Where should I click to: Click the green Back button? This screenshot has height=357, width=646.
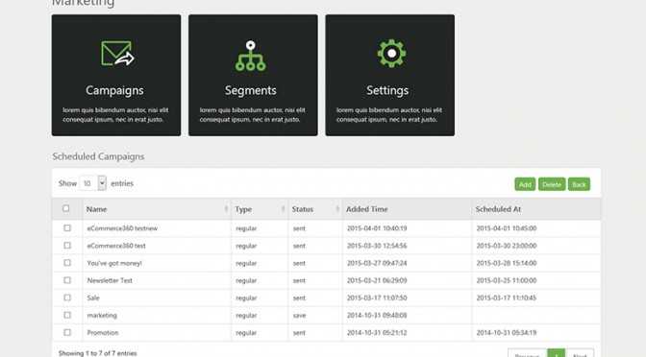[579, 184]
